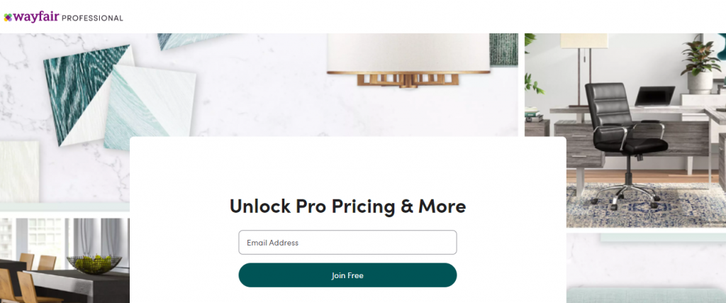726x303 pixels.
Task: Click the PROFESSIONAL label beside the logo
Action: (x=92, y=18)
